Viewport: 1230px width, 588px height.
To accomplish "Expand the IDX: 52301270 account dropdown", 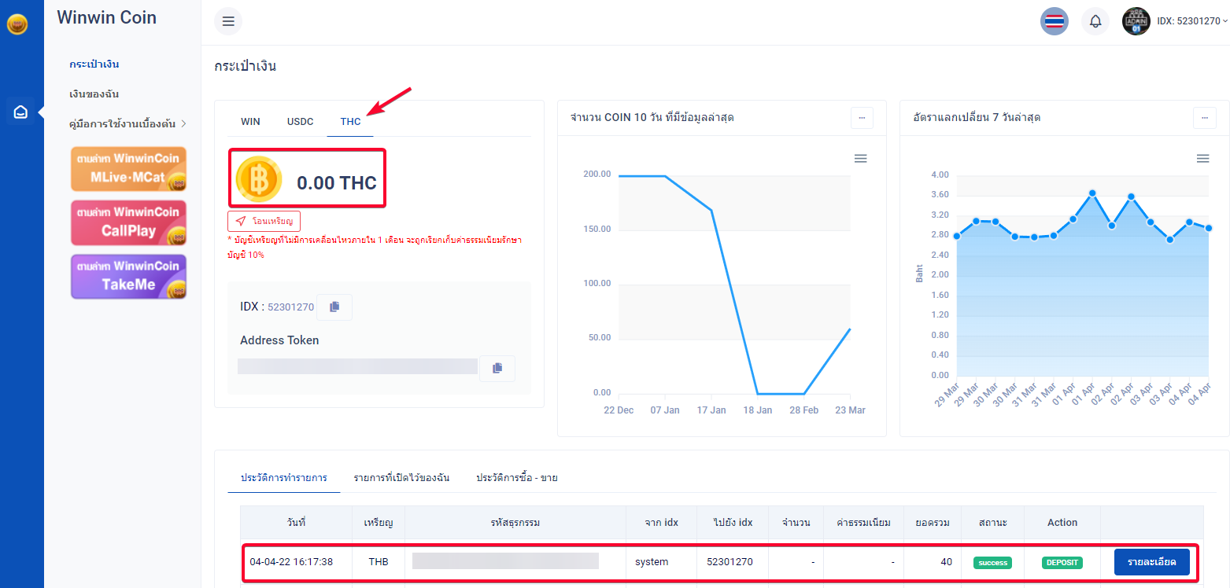I will (x=1191, y=21).
